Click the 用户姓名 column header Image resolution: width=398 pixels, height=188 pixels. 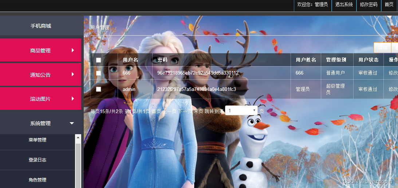coord(306,60)
